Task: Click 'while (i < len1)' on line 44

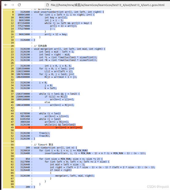Action: [50, 114]
